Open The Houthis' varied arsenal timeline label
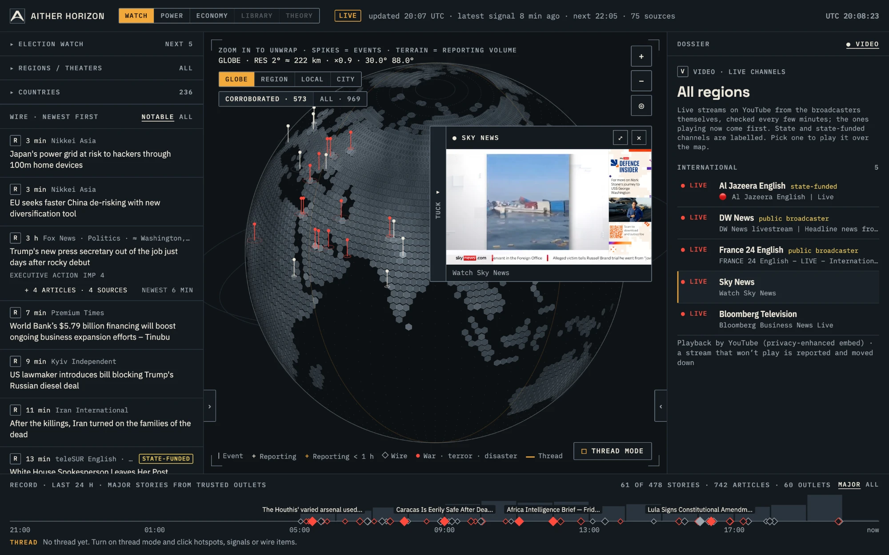889x555 pixels. click(312, 510)
